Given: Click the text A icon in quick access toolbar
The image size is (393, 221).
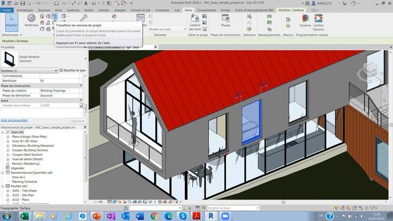Looking at the screenshot, I should coord(86,3).
